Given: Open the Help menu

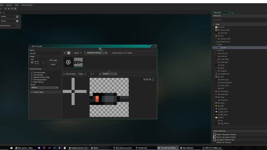Looking at the screenshot, I should tap(17, 5).
